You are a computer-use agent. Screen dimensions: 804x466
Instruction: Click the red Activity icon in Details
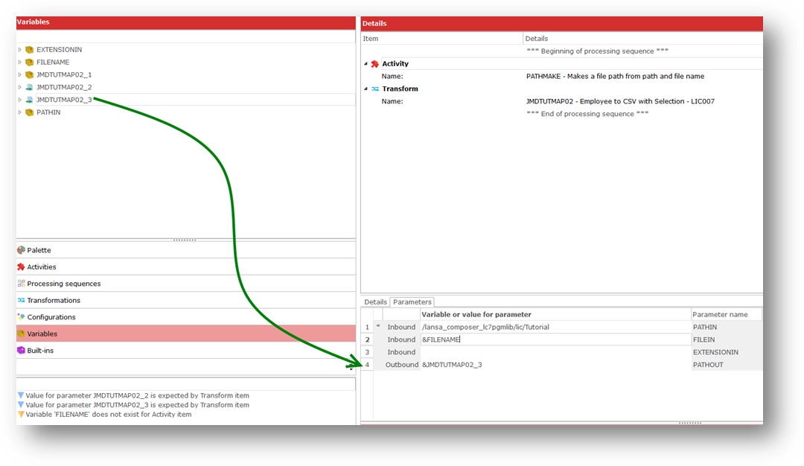(374, 64)
